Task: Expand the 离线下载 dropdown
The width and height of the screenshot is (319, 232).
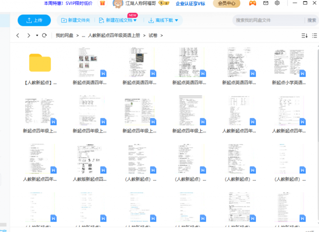Action: (x=176, y=20)
